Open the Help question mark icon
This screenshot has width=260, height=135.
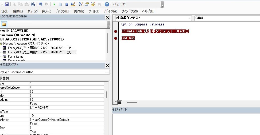click(x=107, y=4)
